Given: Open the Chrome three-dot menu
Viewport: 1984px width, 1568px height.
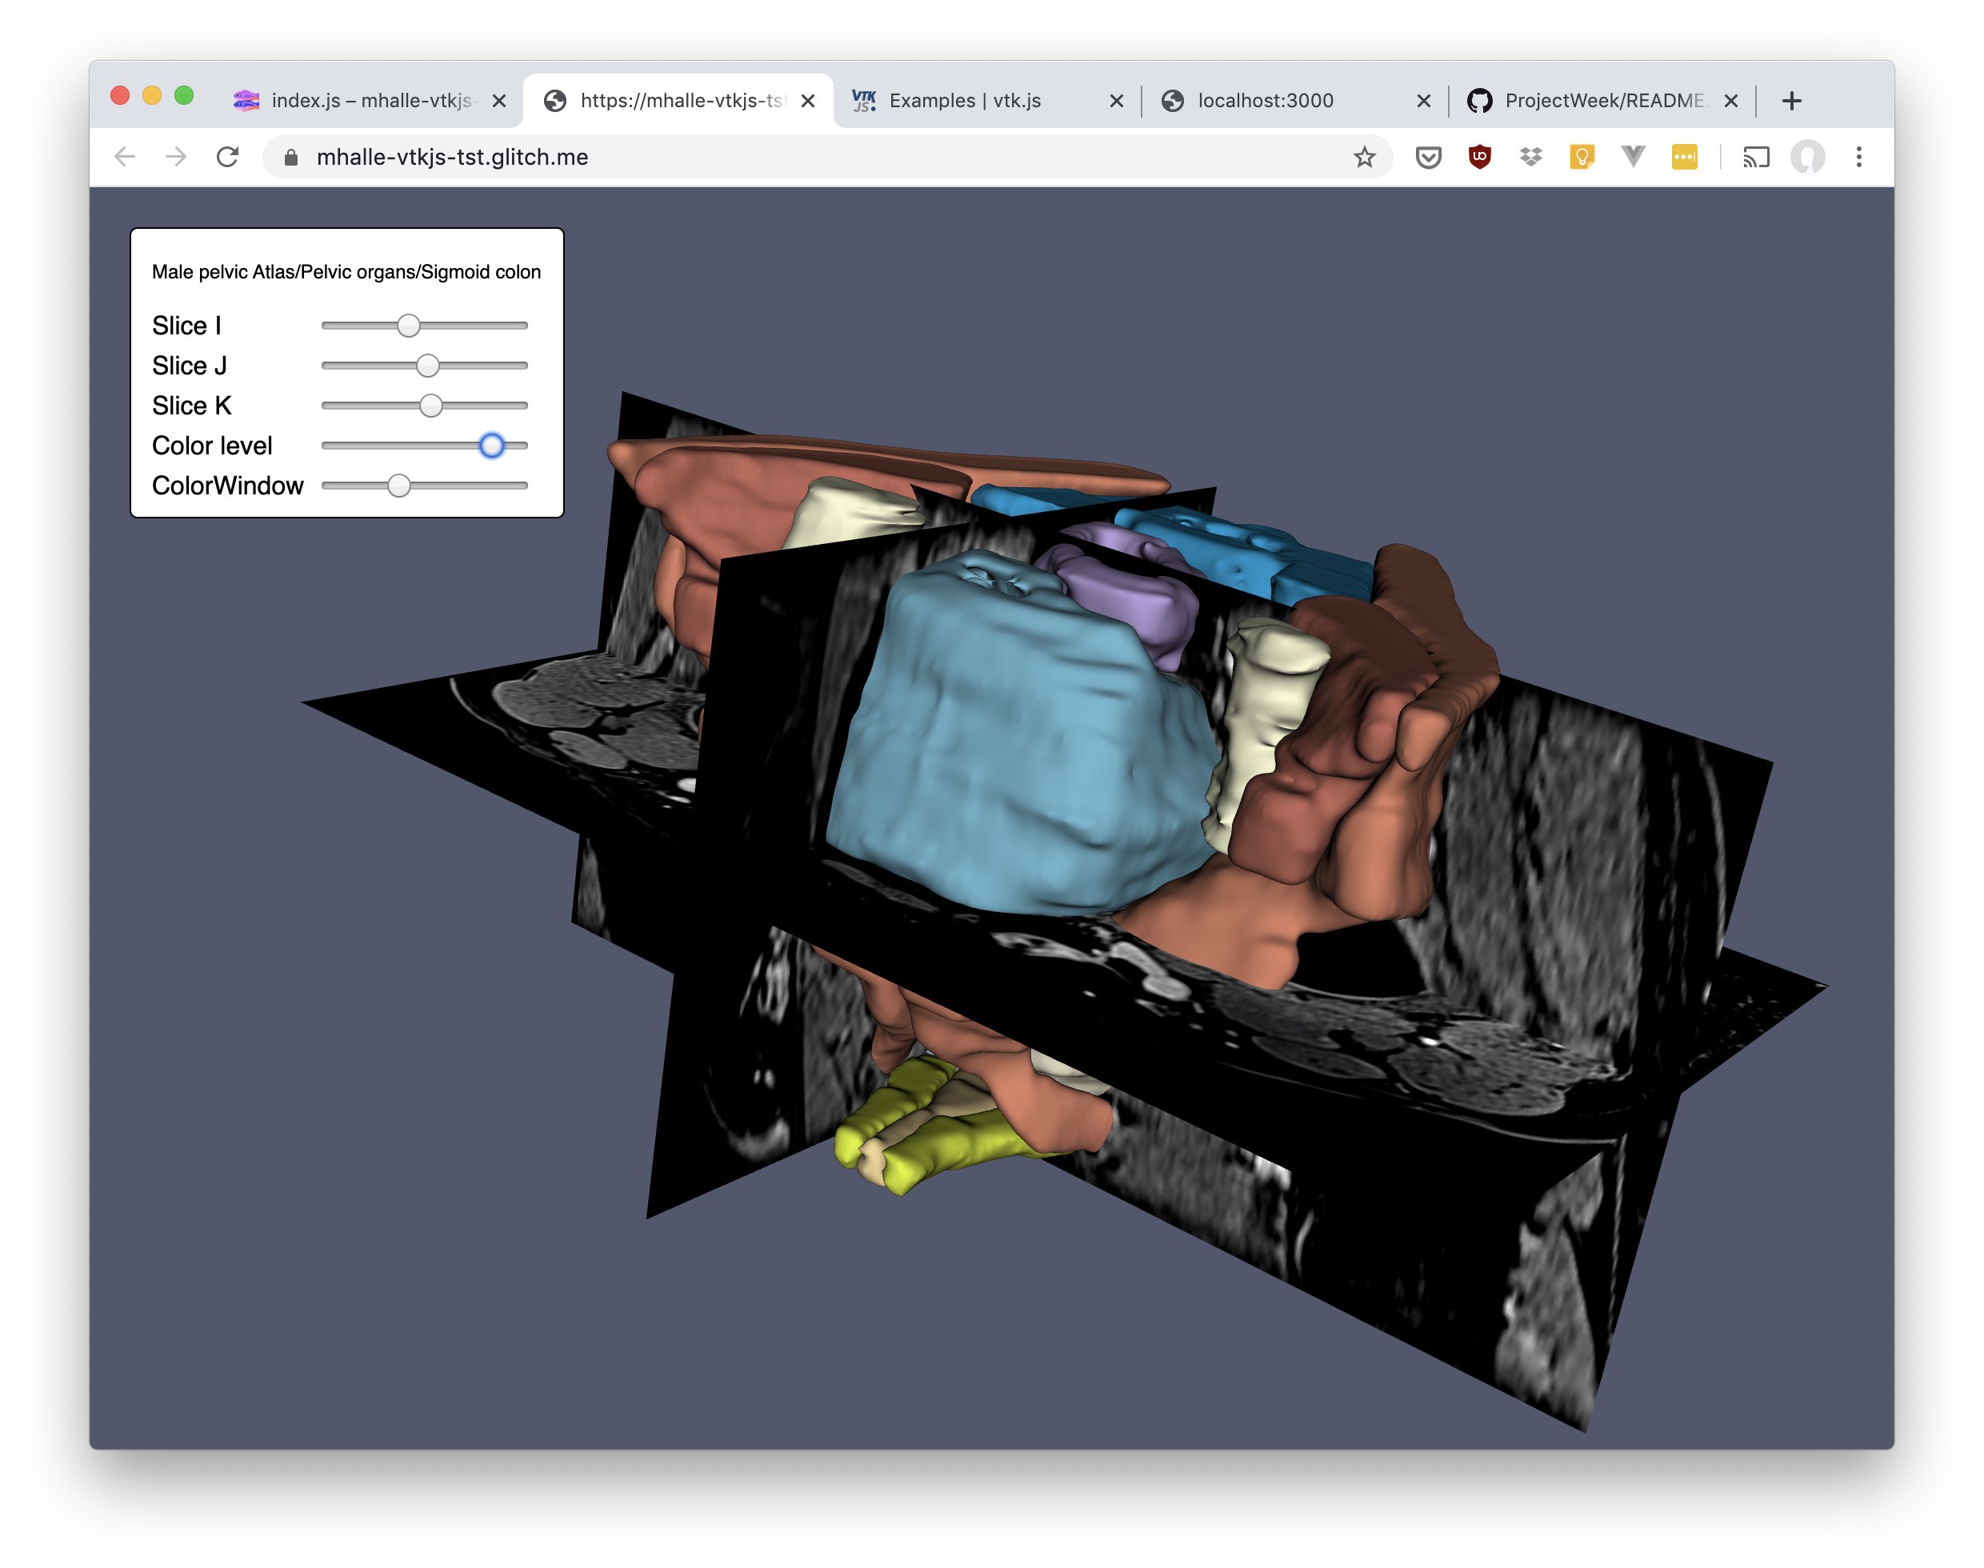Looking at the screenshot, I should pyautogui.click(x=1858, y=157).
